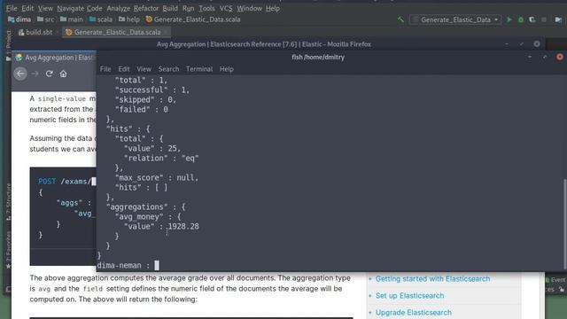Click the 1928.28 value in terminal
This screenshot has height=319, width=567.
pyautogui.click(x=183, y=227)
